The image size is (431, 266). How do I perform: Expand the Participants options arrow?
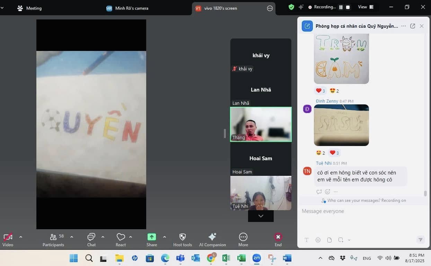click(x=72, y=237)
